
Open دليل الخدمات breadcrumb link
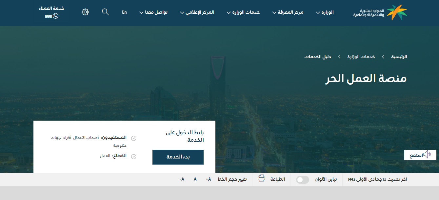(x=318, y=57)
